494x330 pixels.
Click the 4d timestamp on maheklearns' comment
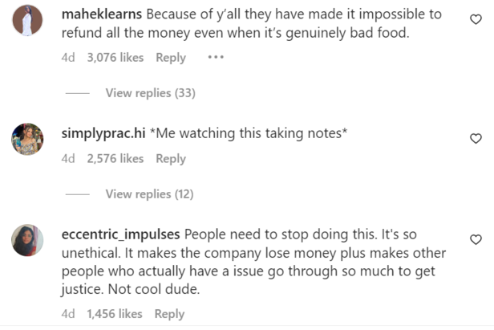(x=68, y=58)
